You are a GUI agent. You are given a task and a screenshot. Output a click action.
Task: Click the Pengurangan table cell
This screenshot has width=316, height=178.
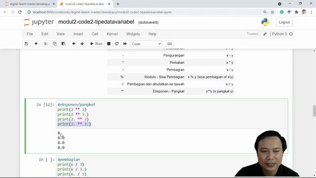pyautogui.click(x=174, y=55)
